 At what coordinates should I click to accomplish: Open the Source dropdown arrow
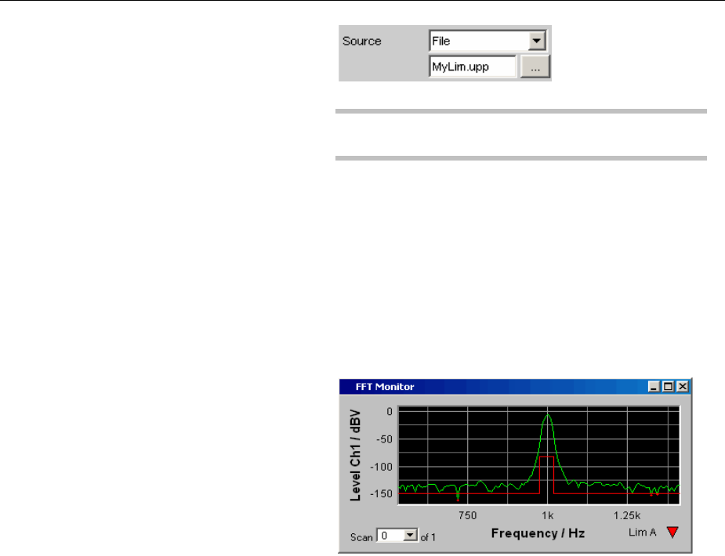tap(536, 41)
